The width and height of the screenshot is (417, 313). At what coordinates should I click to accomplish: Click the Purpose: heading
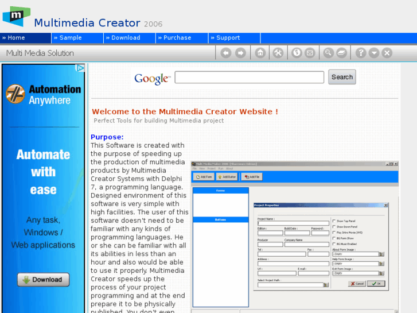click(x=107, y=137)
